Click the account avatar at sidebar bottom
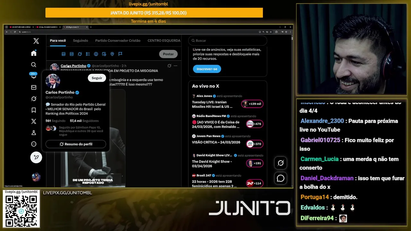 (36, 177)
